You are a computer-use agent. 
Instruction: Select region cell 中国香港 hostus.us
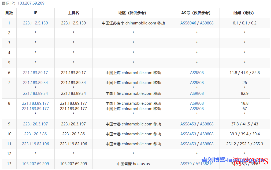tap(133, 164)
